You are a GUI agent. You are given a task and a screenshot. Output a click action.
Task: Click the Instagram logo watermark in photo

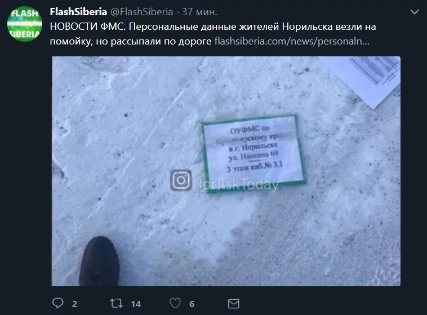coord(181,180)
